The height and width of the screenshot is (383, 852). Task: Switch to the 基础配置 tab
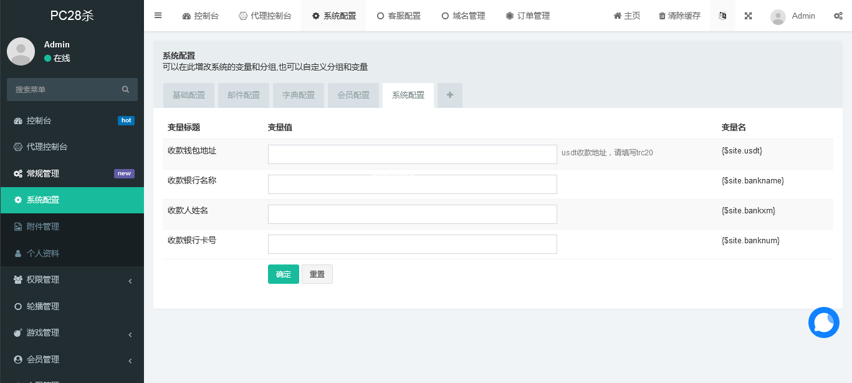[188, 95]
